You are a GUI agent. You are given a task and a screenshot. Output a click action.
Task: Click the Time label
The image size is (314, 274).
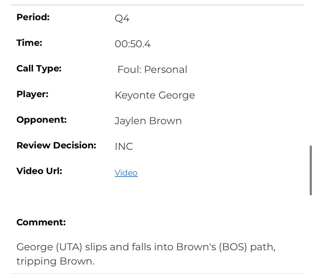[x=29, y=43]
